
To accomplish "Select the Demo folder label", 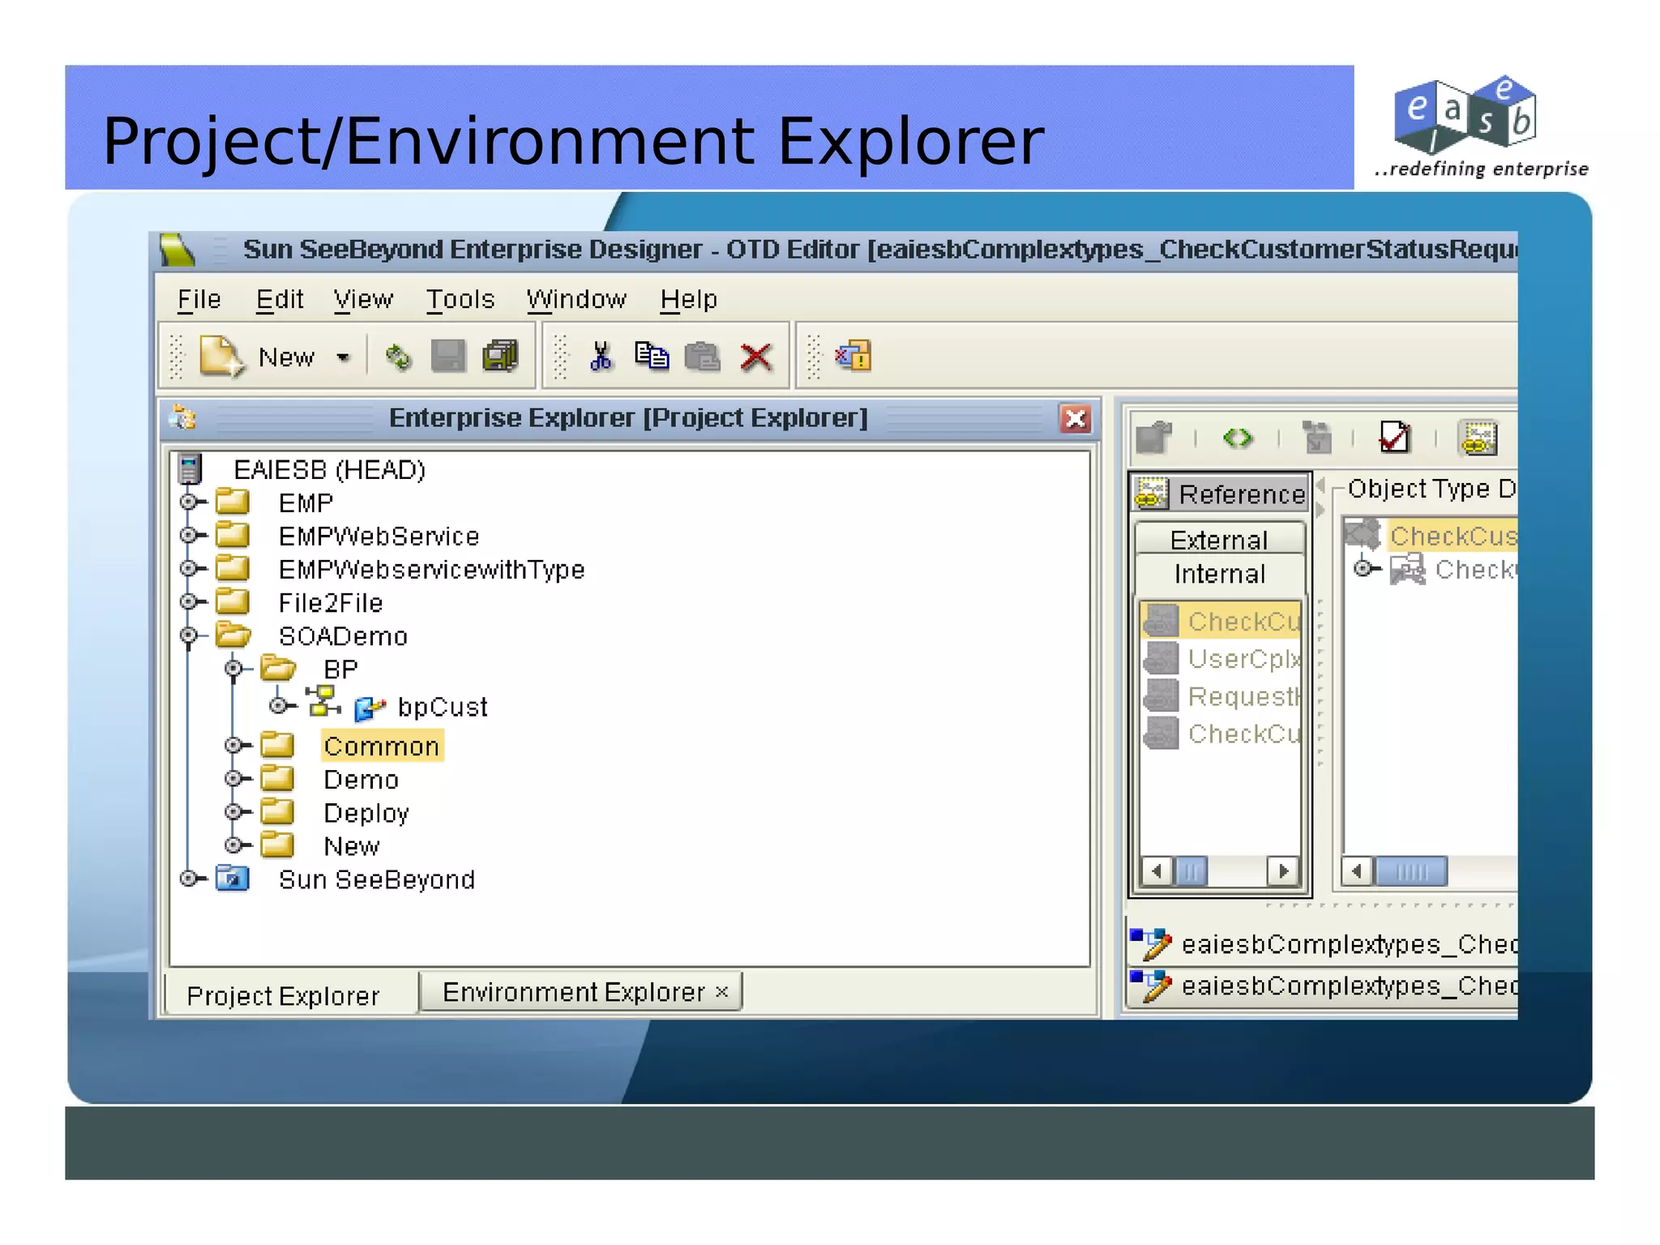I will 361,779.
